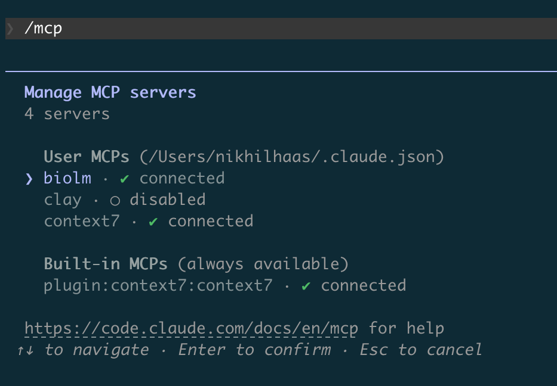Image resolution: width=557 pixels, height=386 pixels.
Task: Click the hollow circle disabled icon for clay
Action: (115, 200)
